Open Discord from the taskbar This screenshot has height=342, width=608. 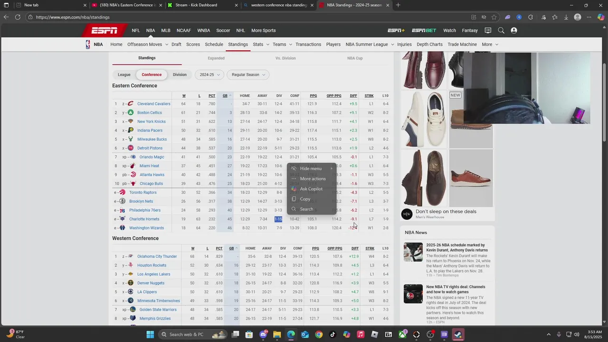point(263,334)
